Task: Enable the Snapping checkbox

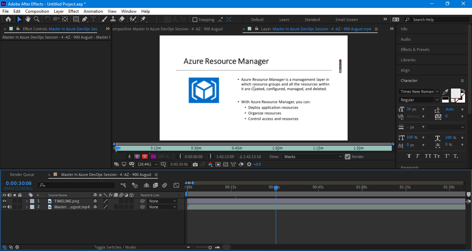Action: coord(195,20)
